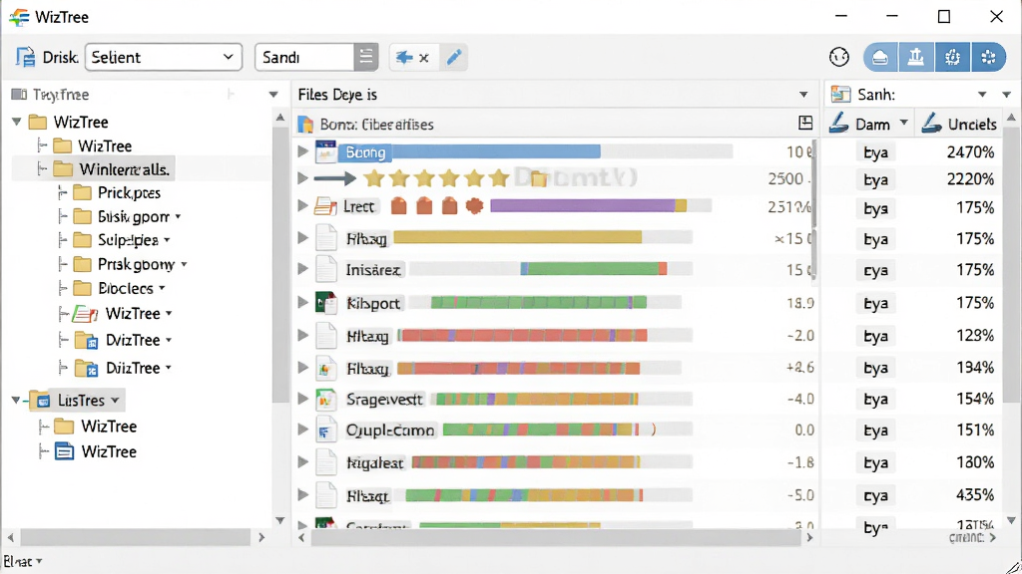Click the list button beside Sandı field
Viewport: 1022px width, 574px height.
click(365, 57)
